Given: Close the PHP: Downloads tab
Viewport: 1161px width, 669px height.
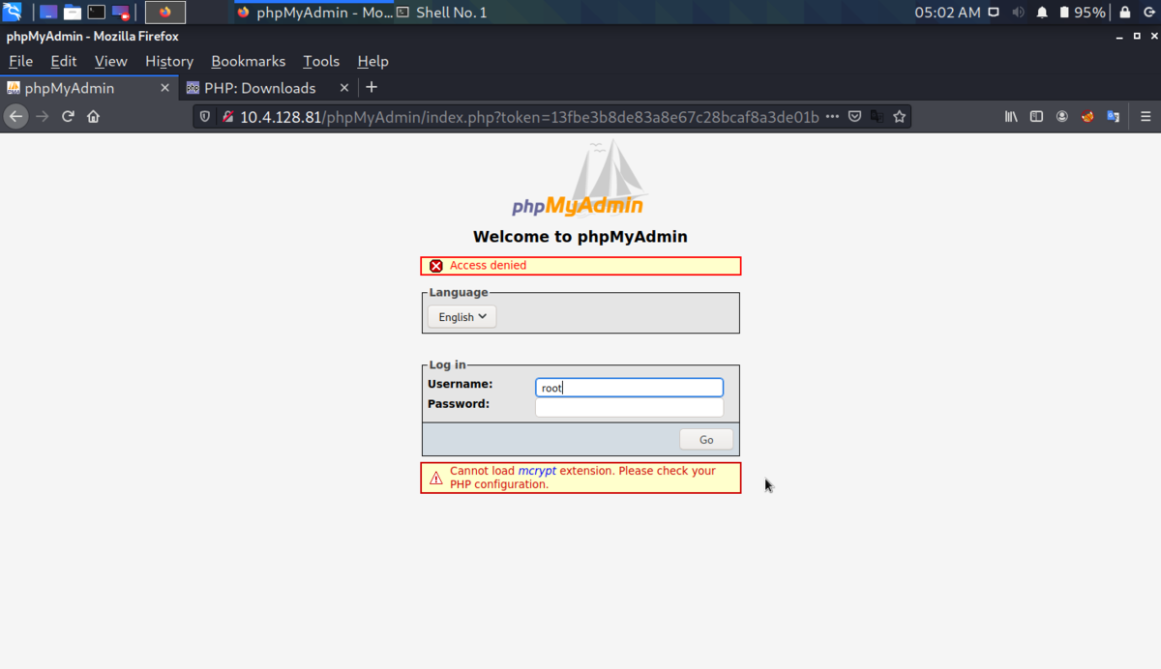Looking at the screenshot, I should (344, 87).
